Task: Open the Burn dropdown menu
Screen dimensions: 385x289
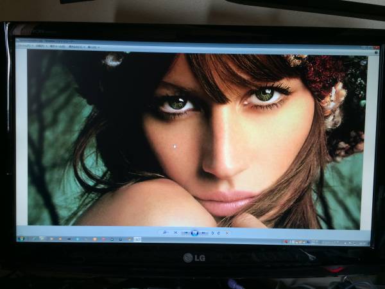Action: (76, 47)
